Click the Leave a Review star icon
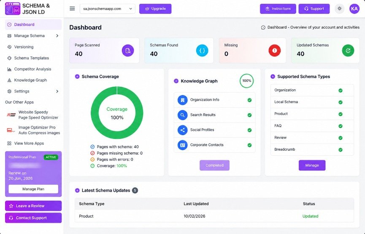 coord(11,206)
